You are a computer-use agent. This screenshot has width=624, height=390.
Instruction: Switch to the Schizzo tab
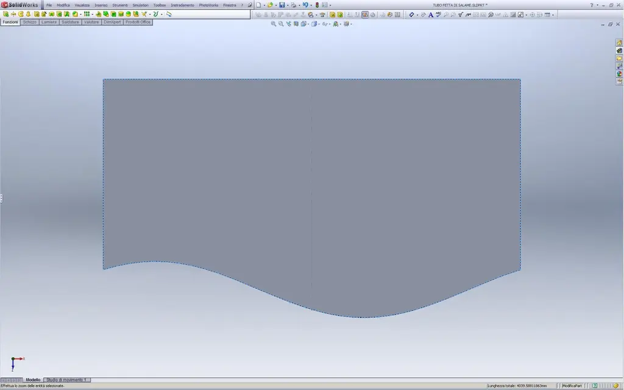pyautogui.click(x=29, y=22)
